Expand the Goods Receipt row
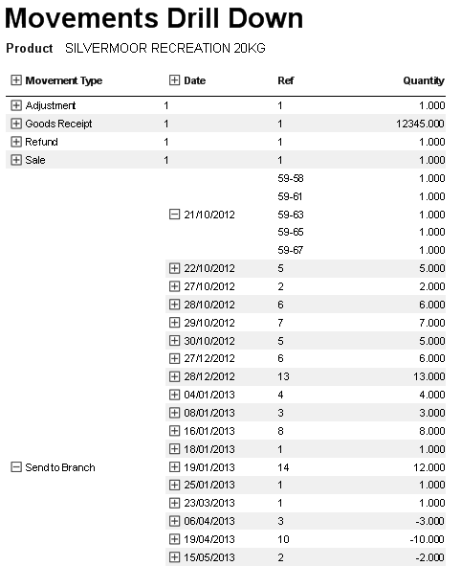The height and width of the screenshot is (566, 461). 16,124
